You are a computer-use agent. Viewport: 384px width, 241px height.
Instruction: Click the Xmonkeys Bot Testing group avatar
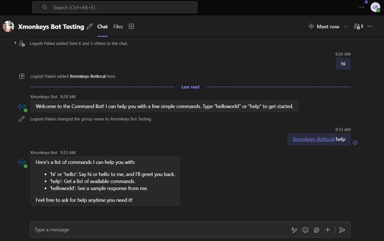(8, 27)
